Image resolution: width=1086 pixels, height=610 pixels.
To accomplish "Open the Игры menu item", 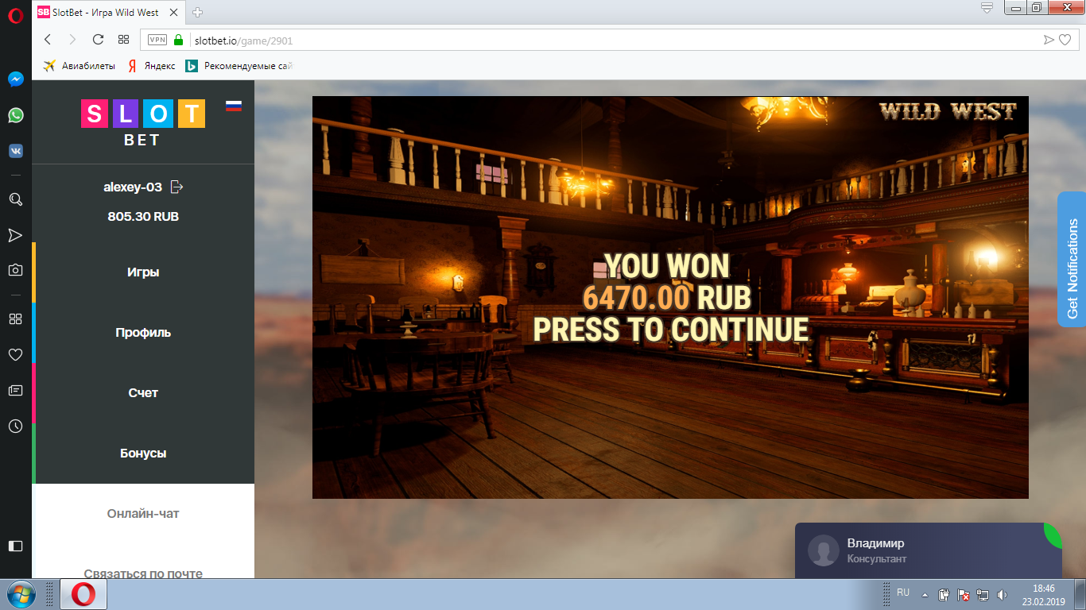I will pyautogui.click(x=143, y=272).
